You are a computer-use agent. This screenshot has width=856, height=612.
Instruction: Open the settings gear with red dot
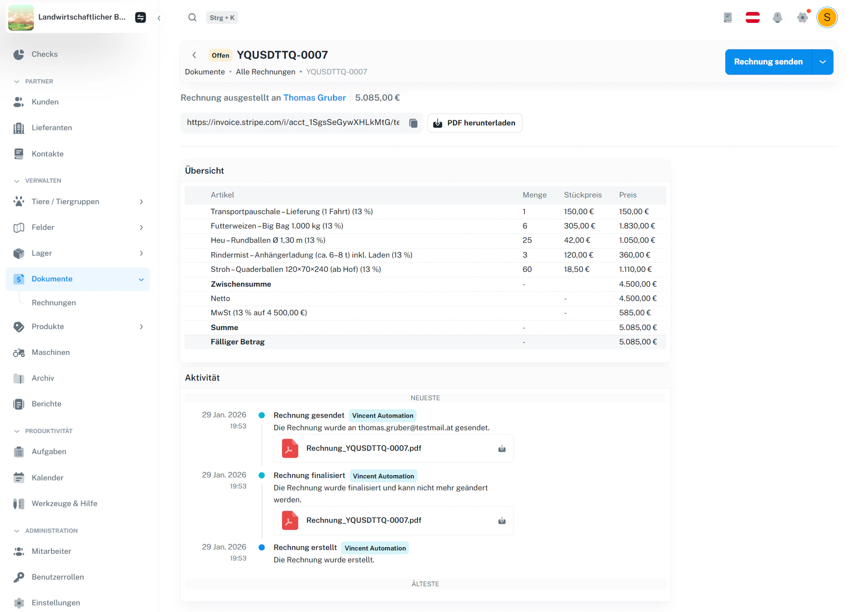803,18
